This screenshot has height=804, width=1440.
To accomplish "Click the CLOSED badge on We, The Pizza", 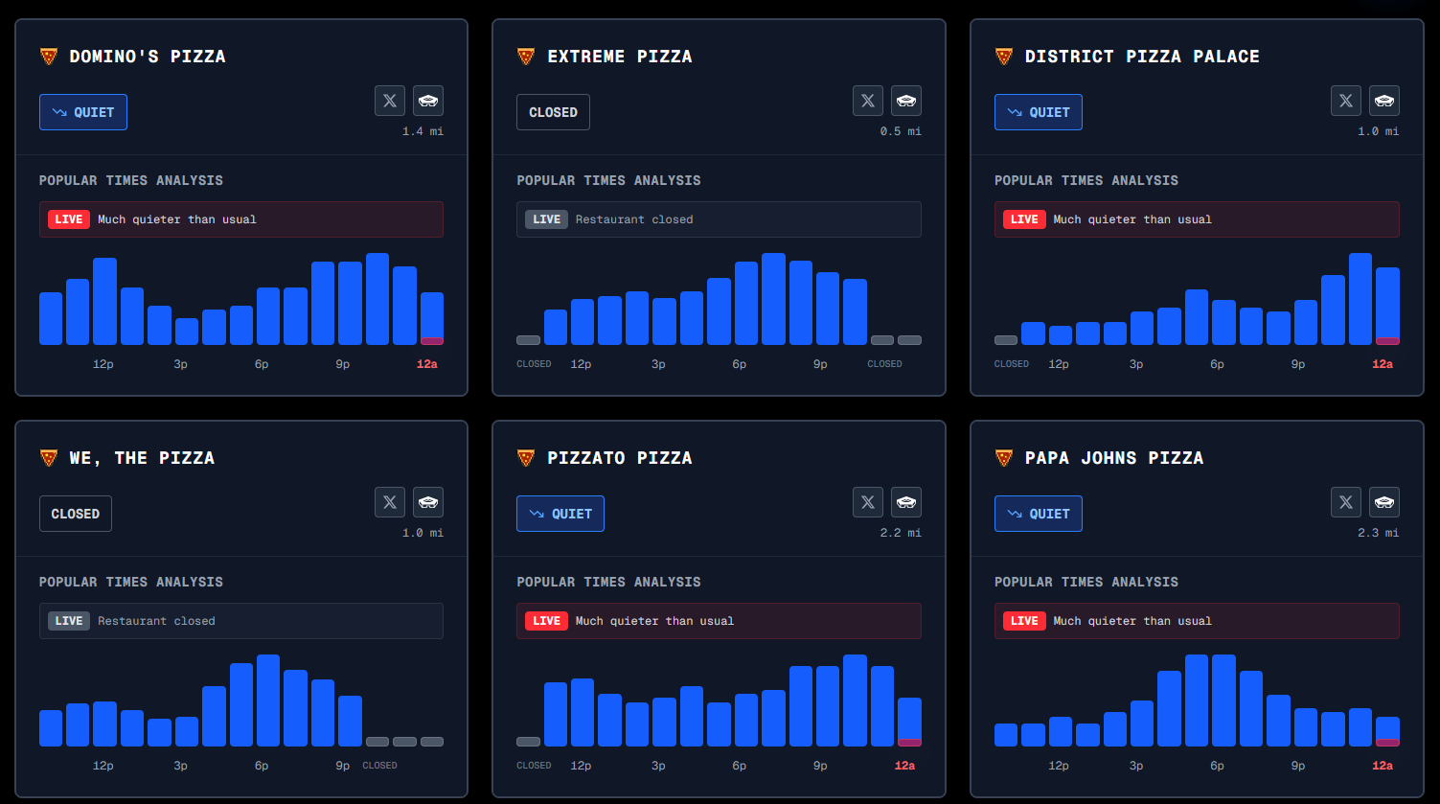I will 76,514.
